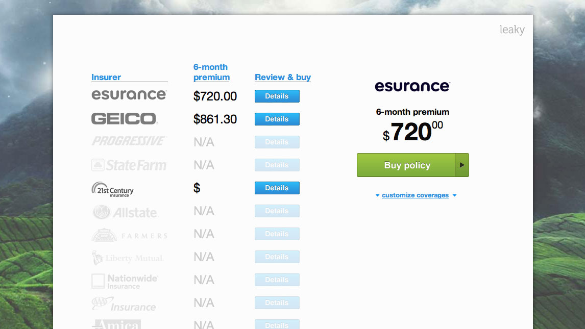Click the GEICO logo
The height and width of the screenshot is (329, 585).
(x=124, y=119)
